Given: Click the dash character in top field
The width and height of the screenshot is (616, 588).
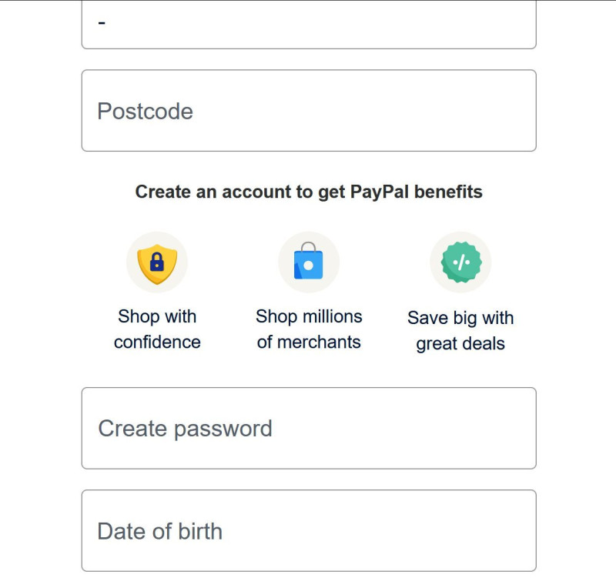Looking at the screenshot, I should [x=102, y=23].
